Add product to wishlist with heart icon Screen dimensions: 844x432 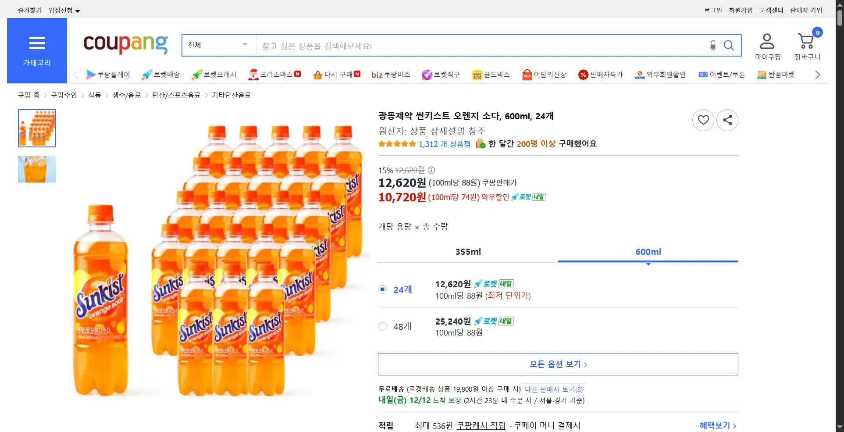[x=703, y=120]
